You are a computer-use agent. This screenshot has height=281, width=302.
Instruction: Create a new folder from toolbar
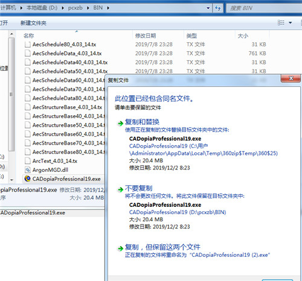click(33, 23)
